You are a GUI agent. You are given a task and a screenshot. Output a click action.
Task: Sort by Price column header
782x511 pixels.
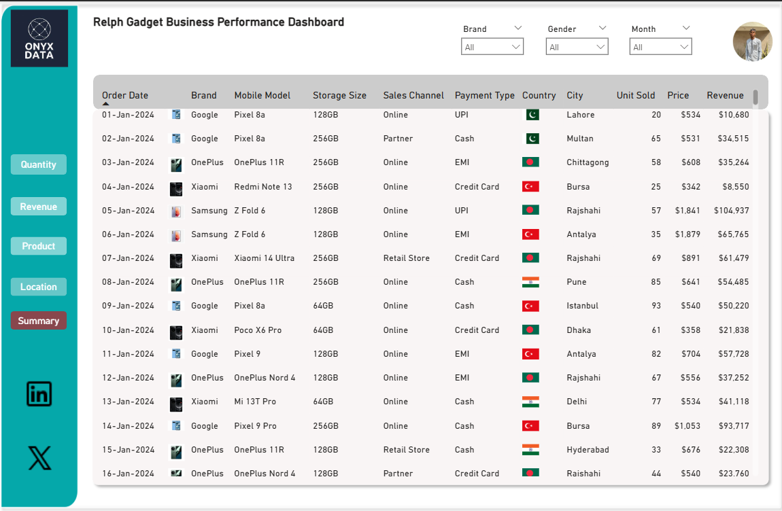click(678, 95)
